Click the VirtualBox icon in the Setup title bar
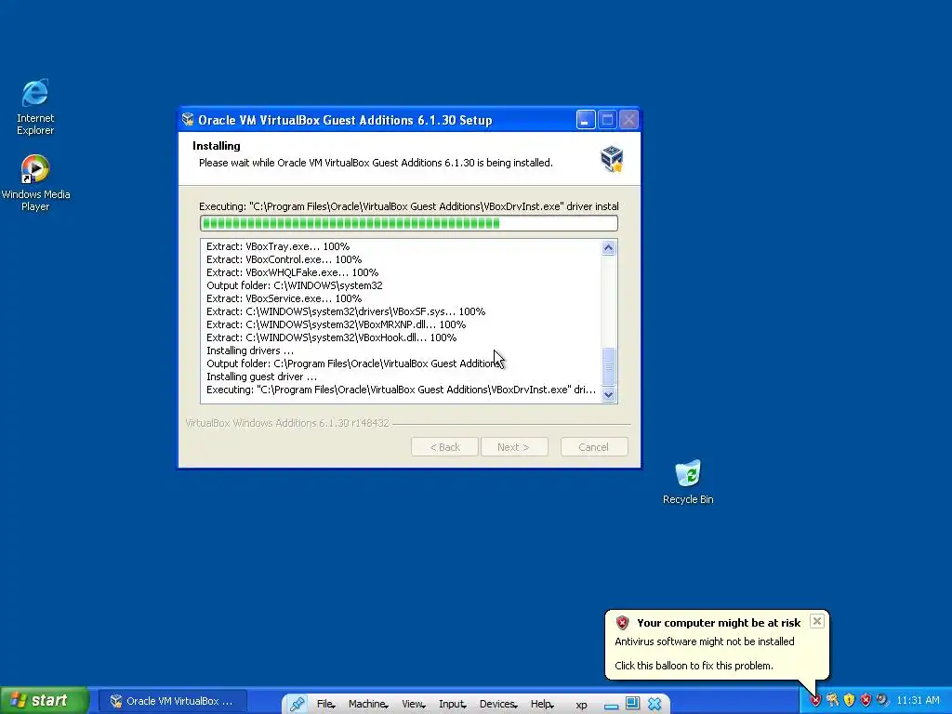Screen dimensions: 952x714 click(188, 119)
